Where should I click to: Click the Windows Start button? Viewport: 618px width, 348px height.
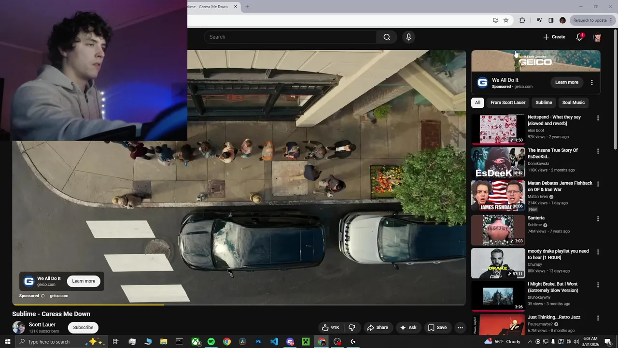(x=8, y=342)
